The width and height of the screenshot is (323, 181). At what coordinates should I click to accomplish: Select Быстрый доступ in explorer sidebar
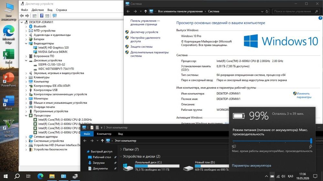tap(101, 151)
